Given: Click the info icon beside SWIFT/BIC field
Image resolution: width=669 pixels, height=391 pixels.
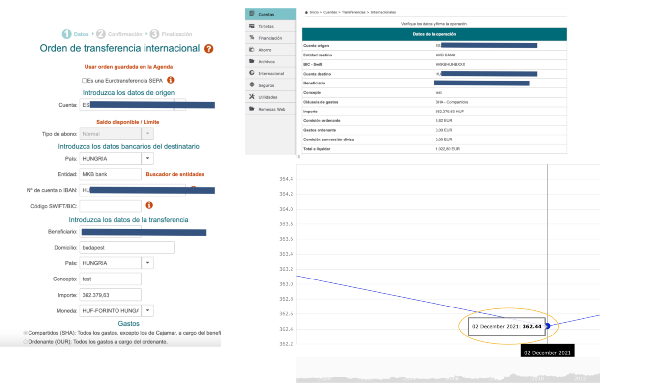Looking at the screenshot, I should pos(149,205).
